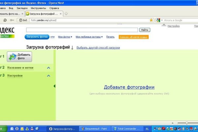Click the Opera icon in the quick launch
Screen dimensions: 198x132
point(17,128)
